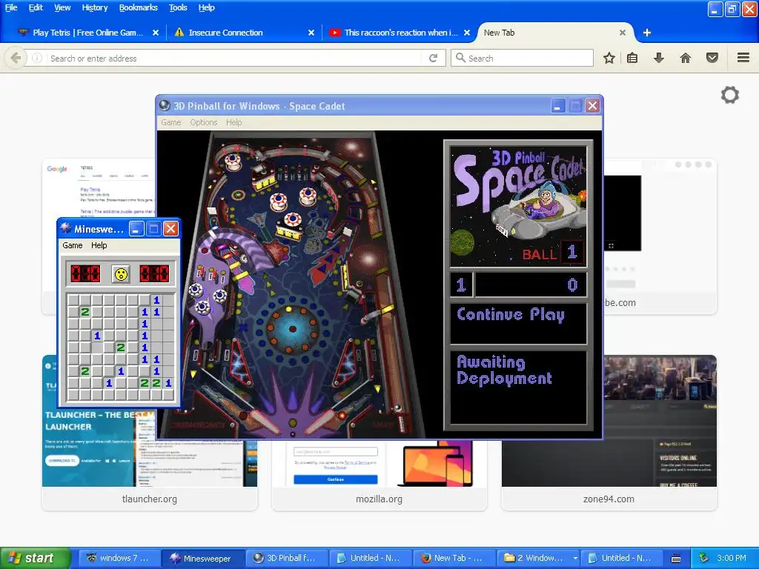The width and height of the screenshot is (759, 569).
Task: Open the Help menu in Minesweeper
Action: pyautogui.click(x=99, y=245)
